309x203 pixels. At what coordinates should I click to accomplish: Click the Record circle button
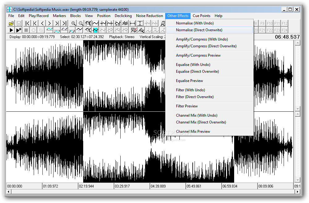(33, 30)
